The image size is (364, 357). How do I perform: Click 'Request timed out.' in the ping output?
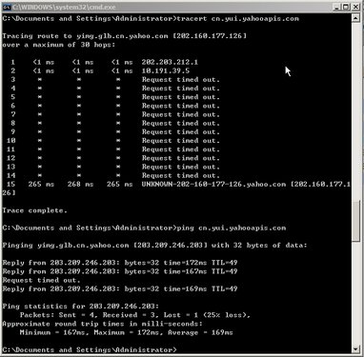point(41,280)
